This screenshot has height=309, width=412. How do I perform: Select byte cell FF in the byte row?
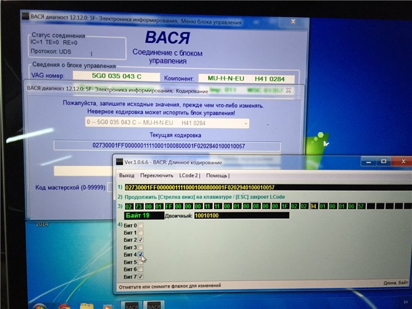[x=168, y=207]
